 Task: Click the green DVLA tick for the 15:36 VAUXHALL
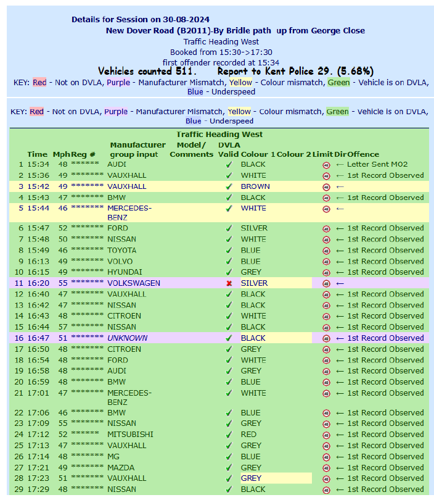pos(229,176)
